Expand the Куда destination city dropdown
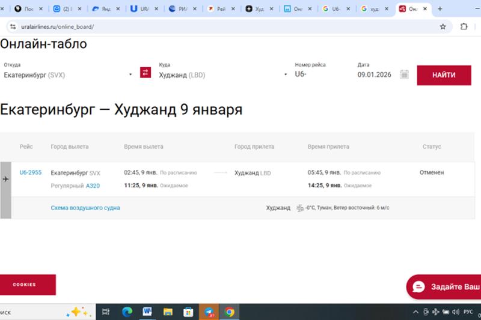This screenshot has height=320, width=481. coord(286,75)
